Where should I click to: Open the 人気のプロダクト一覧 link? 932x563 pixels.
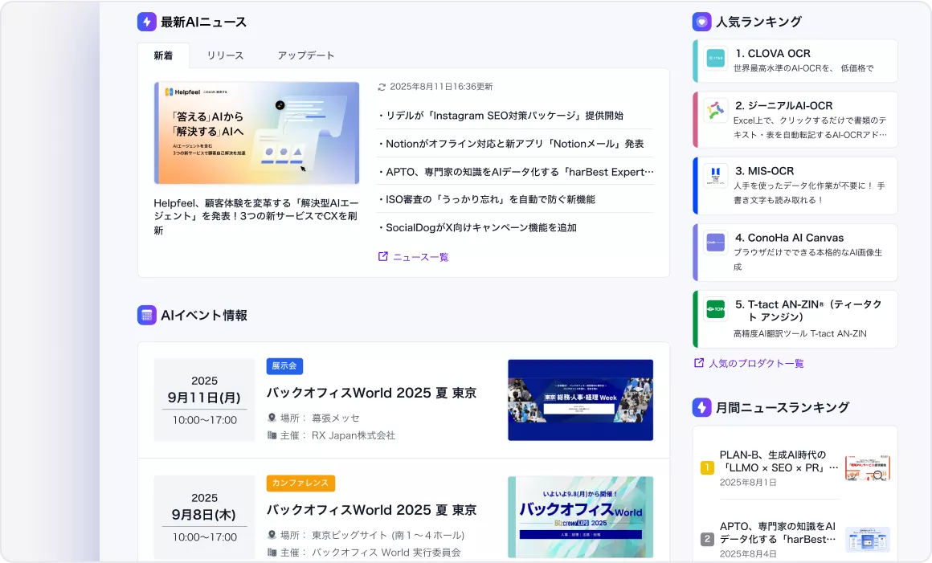[x=756, y=362]
